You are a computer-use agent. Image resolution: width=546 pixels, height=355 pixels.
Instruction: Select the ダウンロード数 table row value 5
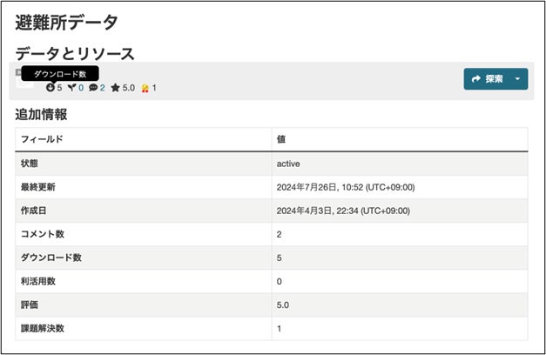click(280, 258)
